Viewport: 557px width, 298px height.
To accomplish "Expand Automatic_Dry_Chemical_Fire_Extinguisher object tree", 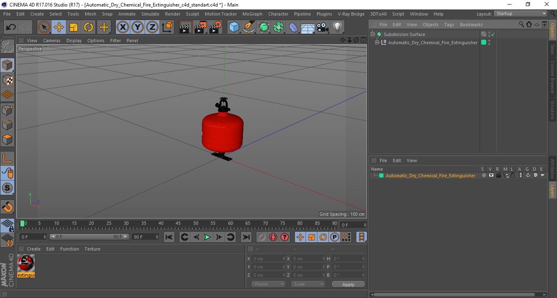I will click(x=377, y=42).
